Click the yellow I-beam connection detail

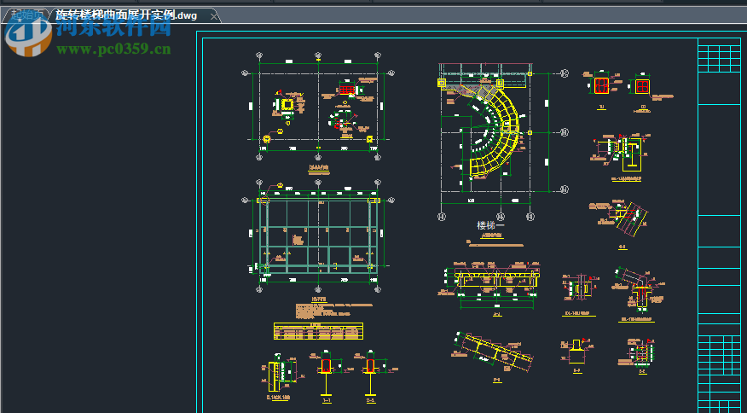coord(621,155)
